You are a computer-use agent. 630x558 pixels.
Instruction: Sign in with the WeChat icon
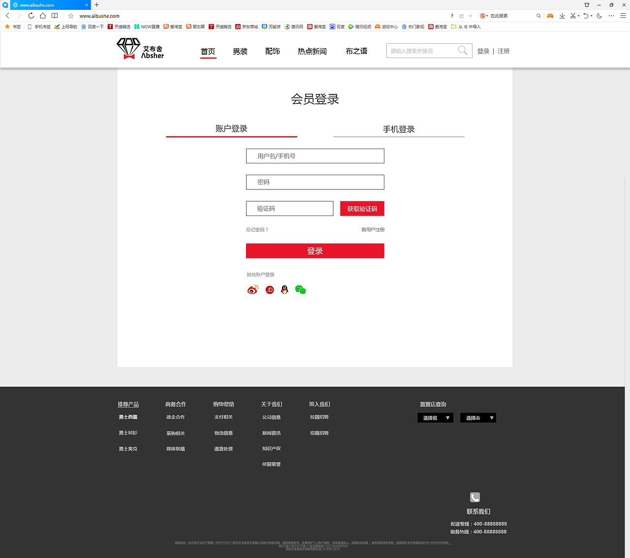coord(300,290)
